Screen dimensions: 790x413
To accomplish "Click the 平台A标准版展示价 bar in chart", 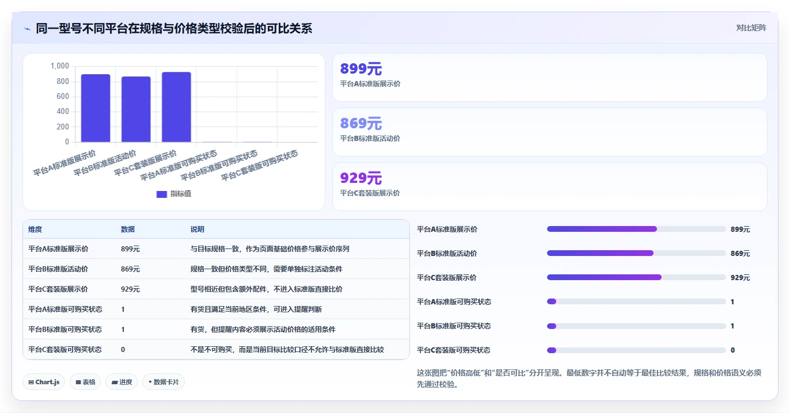I will 96,108.
